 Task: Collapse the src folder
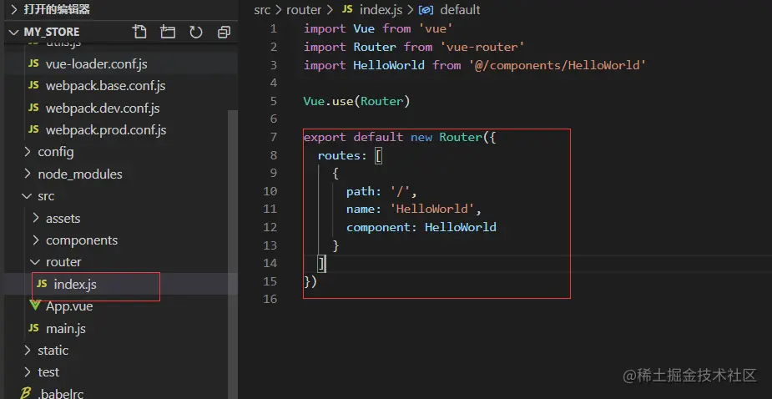(27, 196)
